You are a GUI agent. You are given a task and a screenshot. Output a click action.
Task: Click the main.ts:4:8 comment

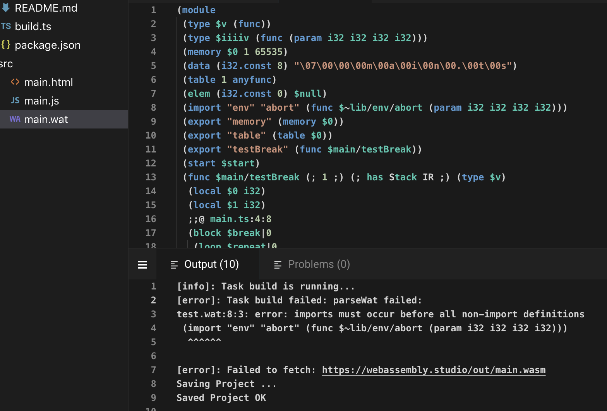(x=230, y=219)
